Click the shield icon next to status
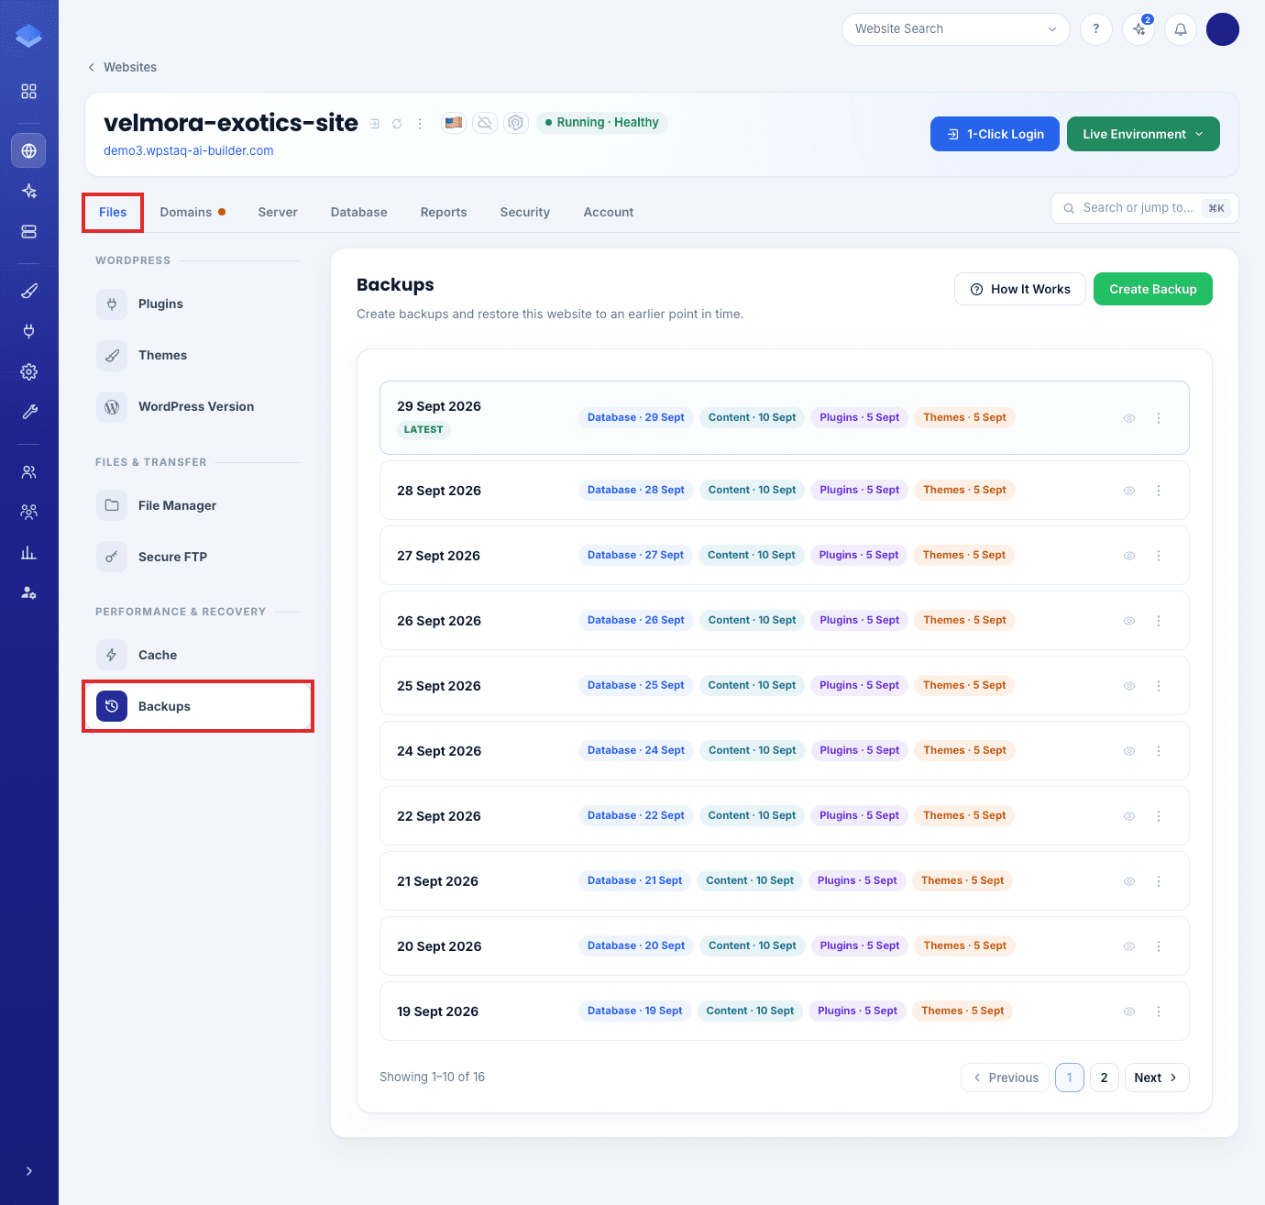The width and height of the screenshot is (1265, 1205). [516, 122]
